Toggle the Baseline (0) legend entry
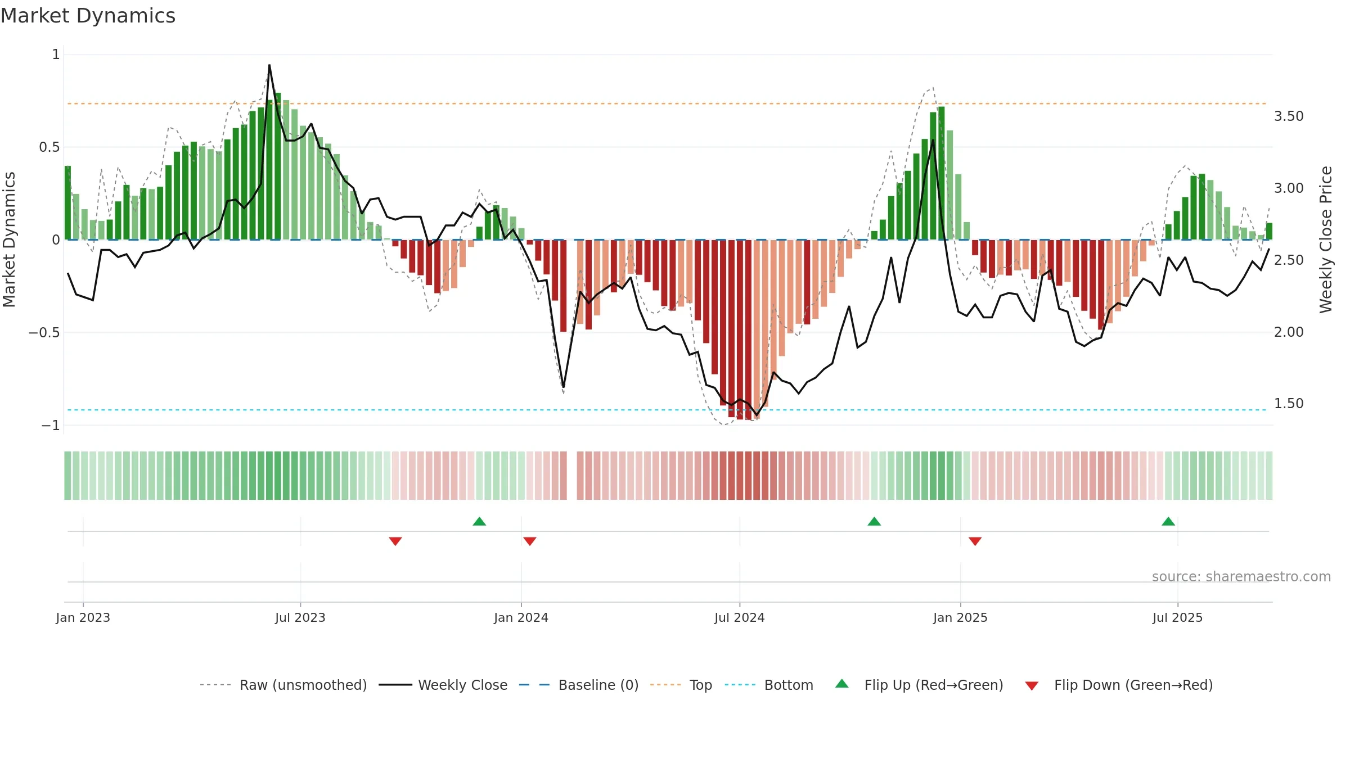This screenshot has width=1350, height=759. [x=578, y=685]
